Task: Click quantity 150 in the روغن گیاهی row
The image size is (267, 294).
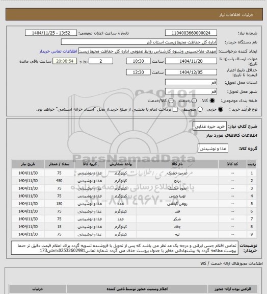Action: coord(59,204)
